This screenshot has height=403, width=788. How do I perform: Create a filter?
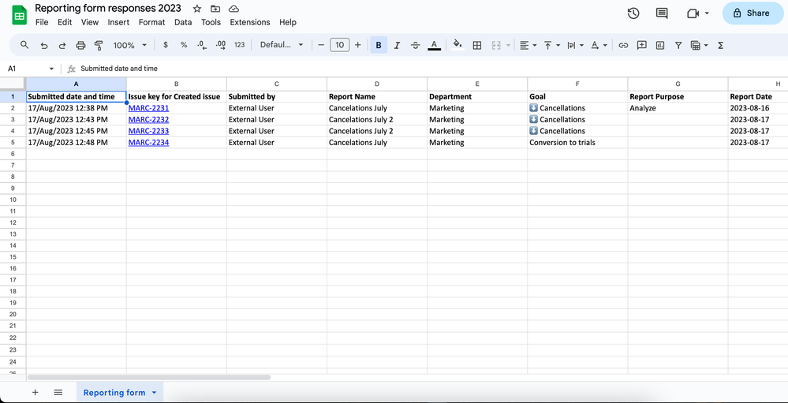tap(678, 45)
